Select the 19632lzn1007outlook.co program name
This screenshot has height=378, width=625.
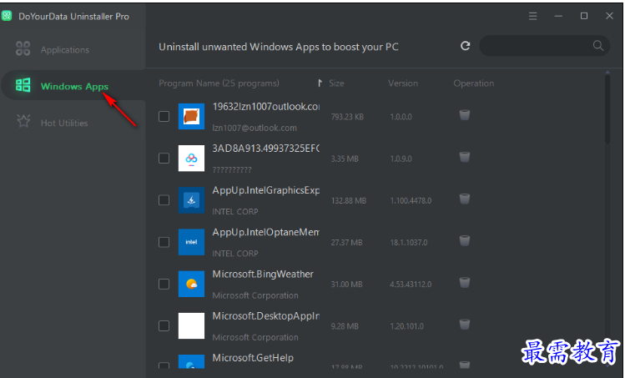coord(266,107)
